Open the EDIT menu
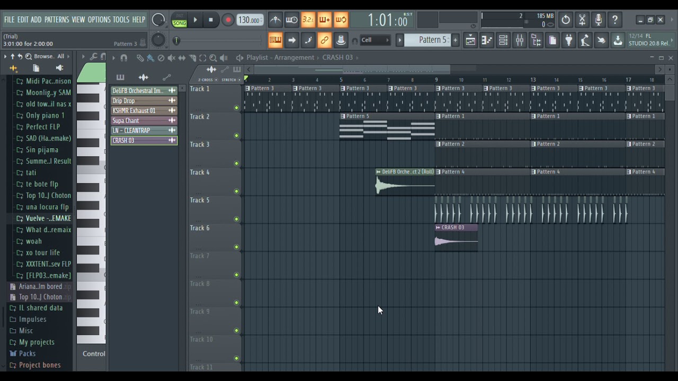 pyautogui.click(x=23, y=20)
